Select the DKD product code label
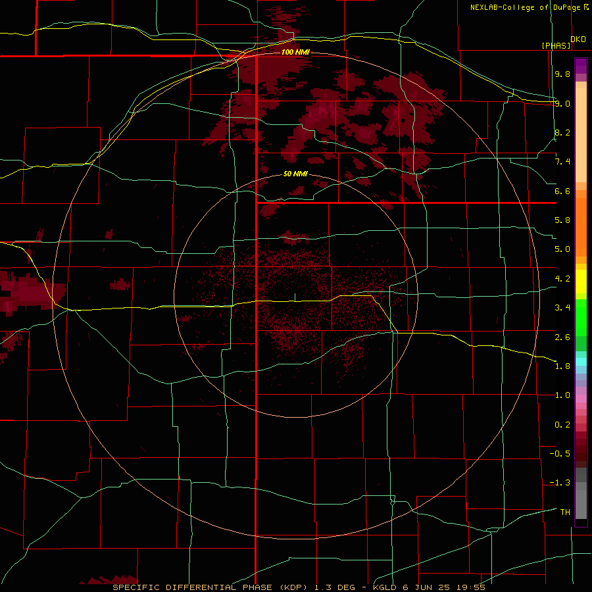Image resolution: width=592 pixels, height=592 pixels. 578,39
